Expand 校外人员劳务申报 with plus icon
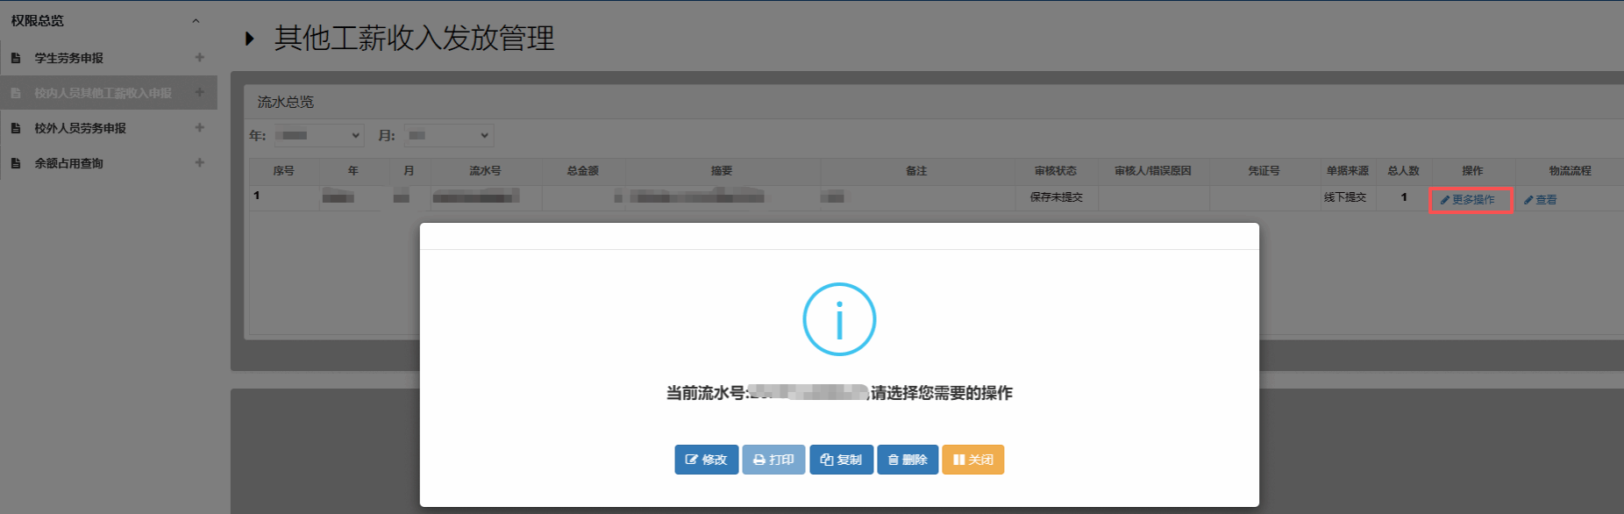The width and height of the screenshot is (1624, 514). pos(199,128)
